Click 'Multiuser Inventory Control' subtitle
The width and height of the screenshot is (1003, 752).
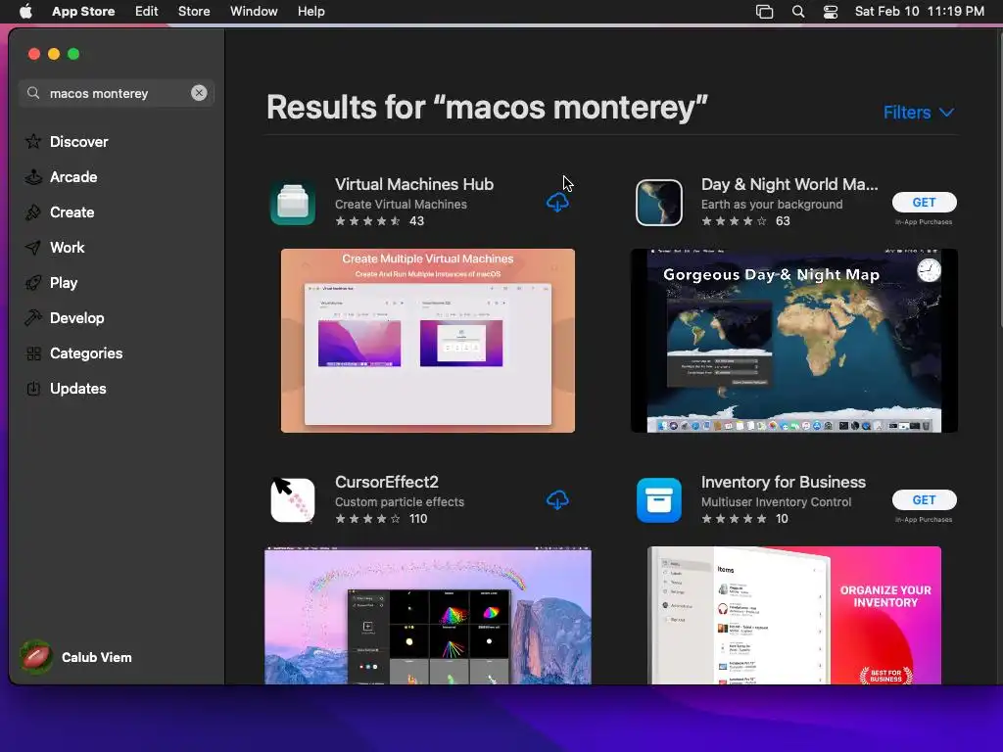coord(776,502)
